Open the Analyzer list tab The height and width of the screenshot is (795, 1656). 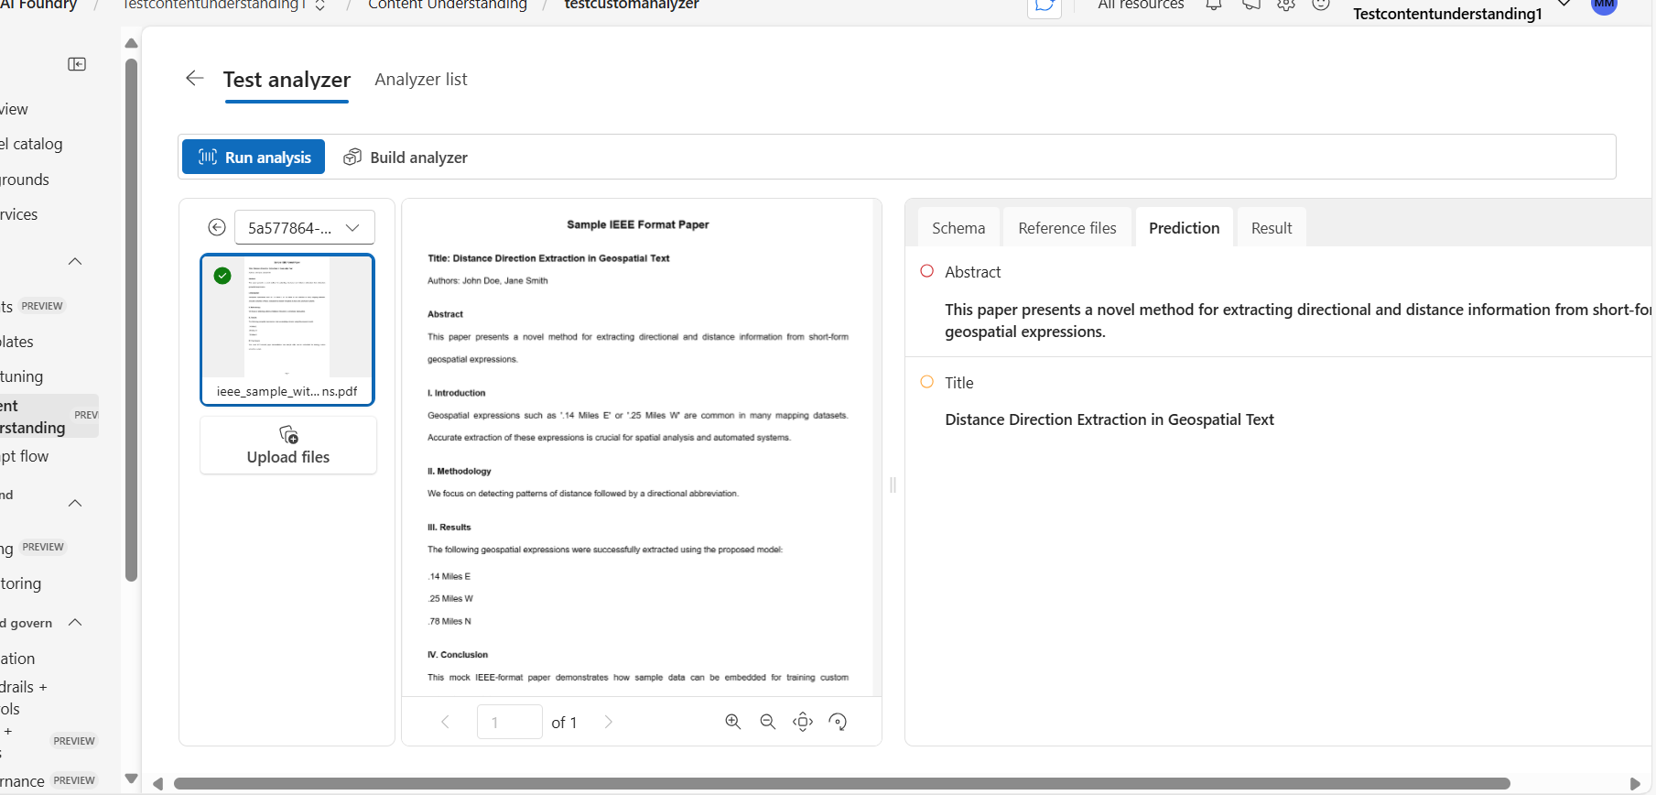point(421,80)
